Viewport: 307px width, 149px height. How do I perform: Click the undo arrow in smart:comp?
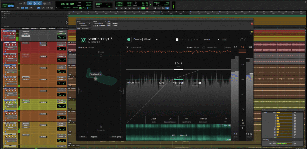(242, 40)
